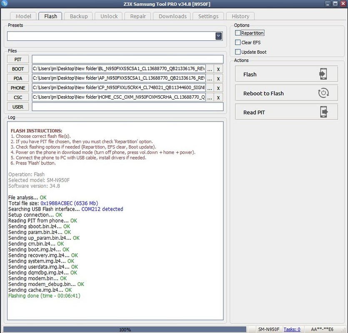Start flashing with the Flash button
Screen dimensions: 348x333
(286, 74)
